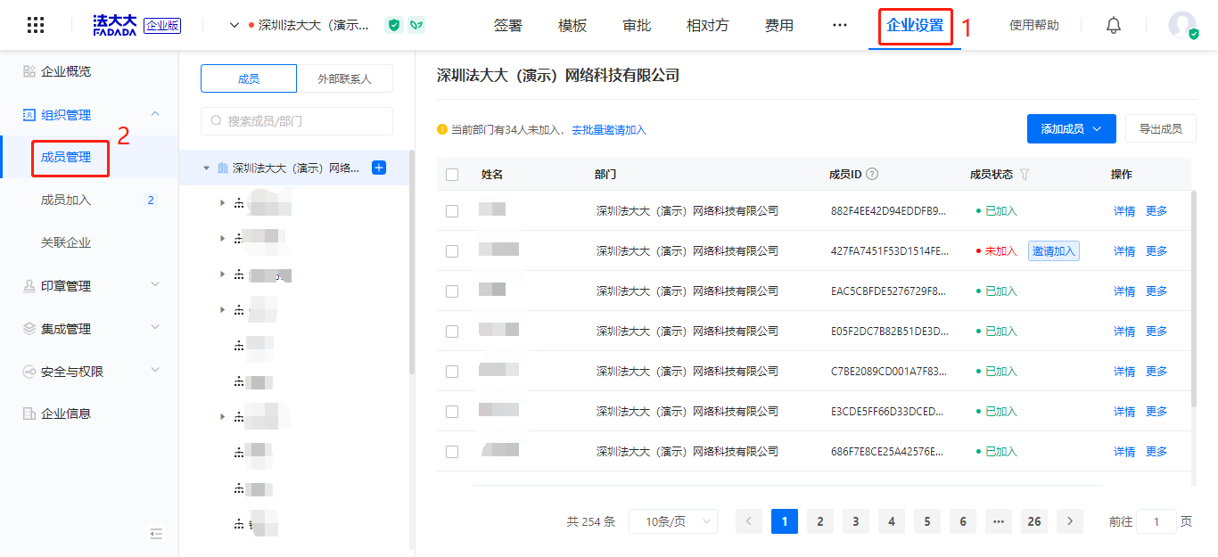Collapse the root company tree node
The height and width of the screenshot is (557, 1218).
tap(206, 168)
